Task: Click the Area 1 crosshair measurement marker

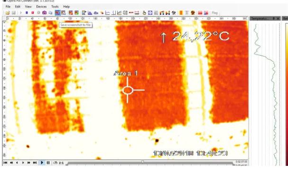Action: [128, 90]
